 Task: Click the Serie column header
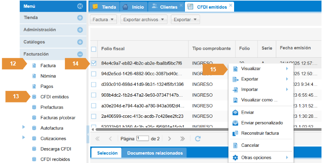click(x=267, y=49)
